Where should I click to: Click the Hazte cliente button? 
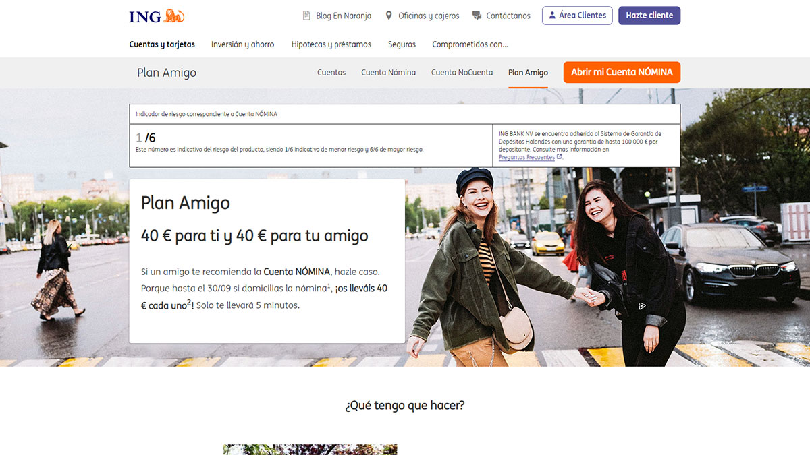click(649, 16)
